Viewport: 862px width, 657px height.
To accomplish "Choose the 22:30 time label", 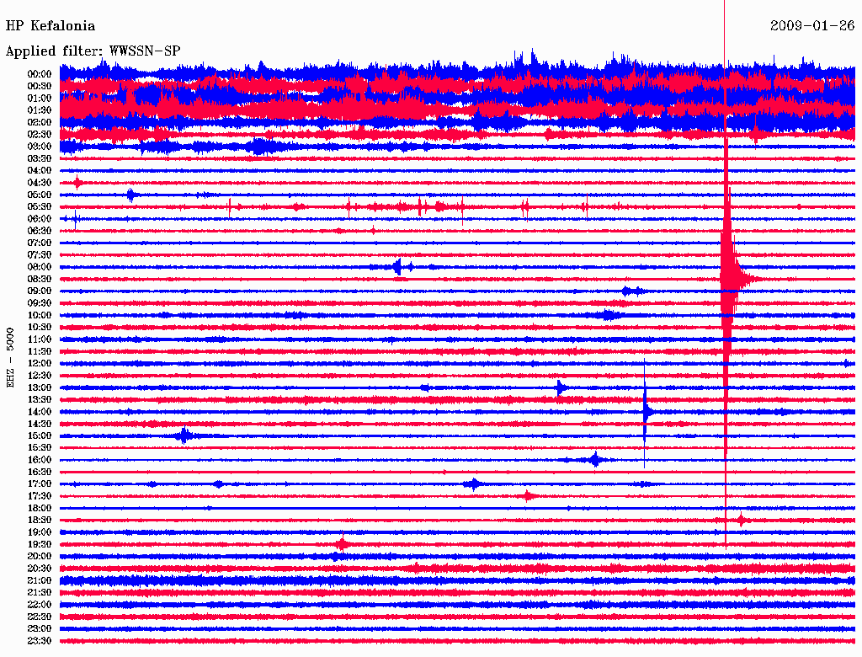I will [40, 617].
